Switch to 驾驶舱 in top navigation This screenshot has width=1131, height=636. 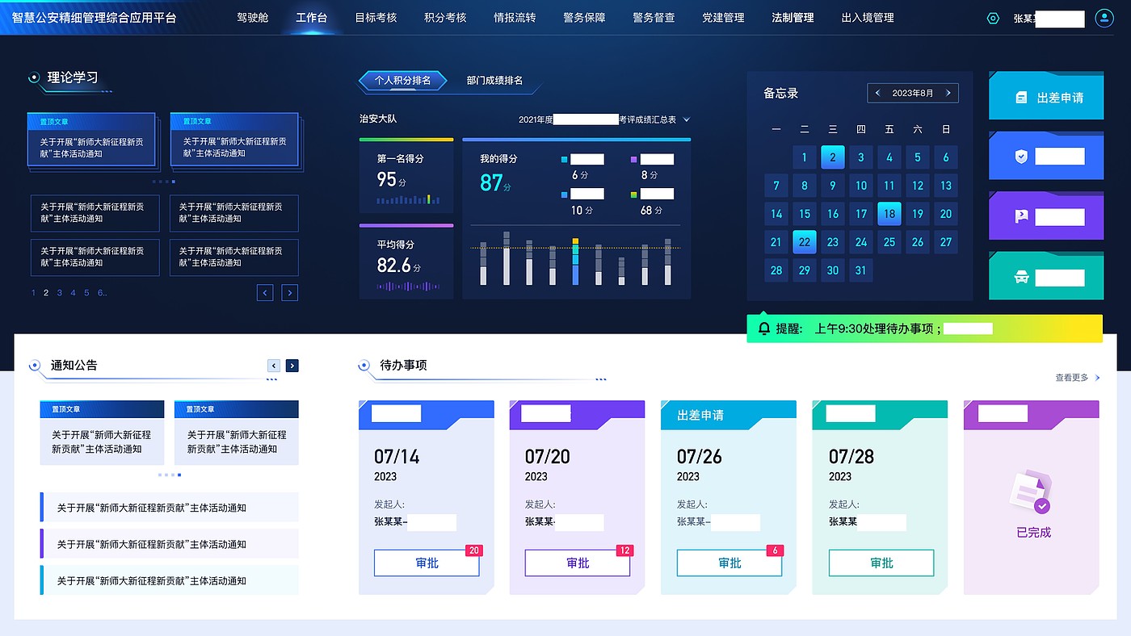click(253, 18)
